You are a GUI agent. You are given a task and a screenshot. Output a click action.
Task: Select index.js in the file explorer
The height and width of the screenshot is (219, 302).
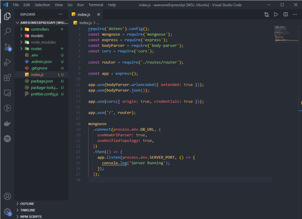coord(42,75)
